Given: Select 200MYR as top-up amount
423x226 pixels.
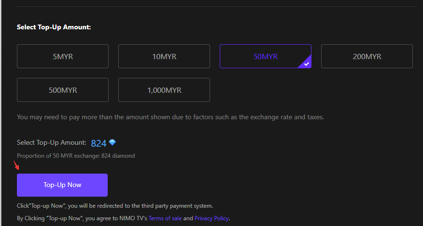Looking at the screenshot, I should coord(367,56).
